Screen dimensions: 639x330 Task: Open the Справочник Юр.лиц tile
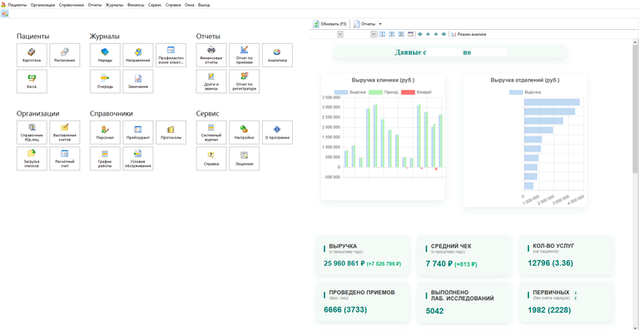32,132
